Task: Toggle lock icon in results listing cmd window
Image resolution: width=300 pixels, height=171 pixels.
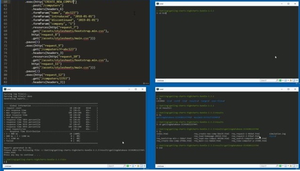Action: point(291,166)
